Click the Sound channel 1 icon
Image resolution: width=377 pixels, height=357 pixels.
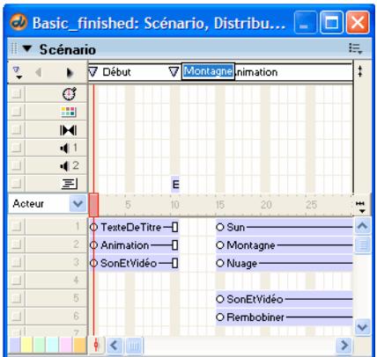point(69,148)
